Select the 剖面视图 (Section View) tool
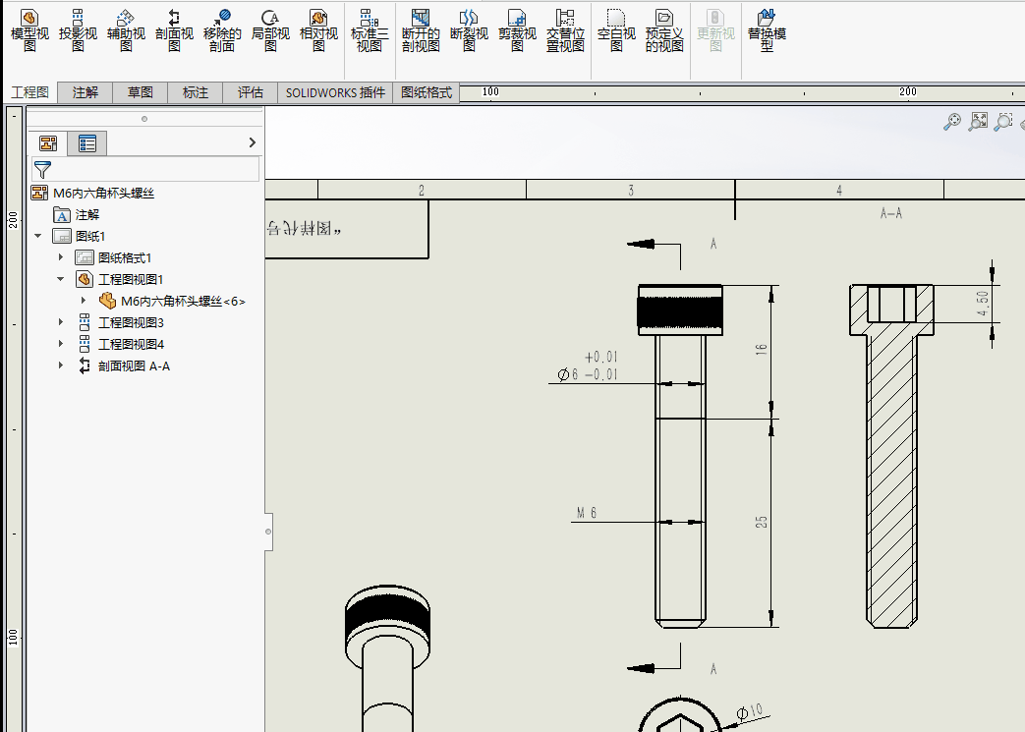The image size is (1025, 732). click(174, 30)
